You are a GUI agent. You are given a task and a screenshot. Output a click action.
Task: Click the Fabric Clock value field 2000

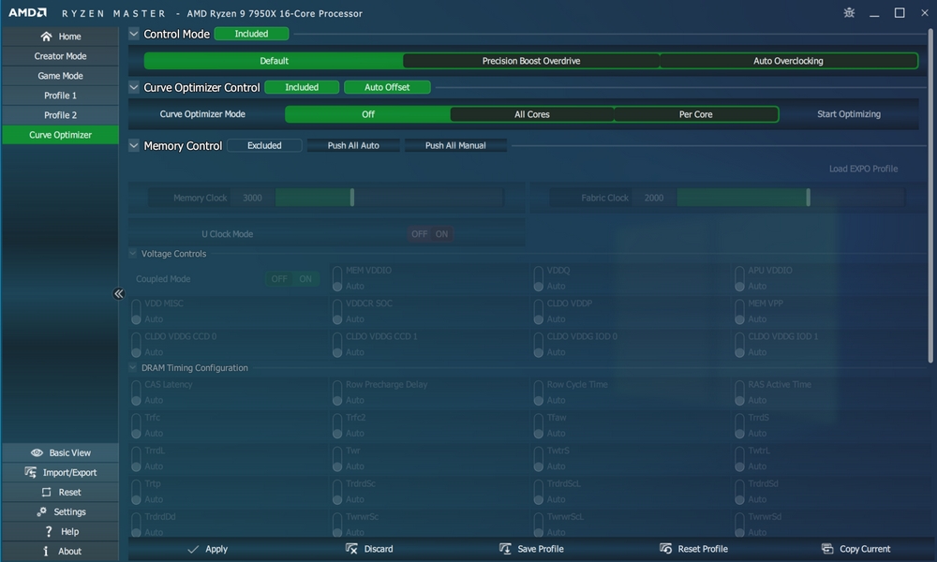[x=654, y=198]
